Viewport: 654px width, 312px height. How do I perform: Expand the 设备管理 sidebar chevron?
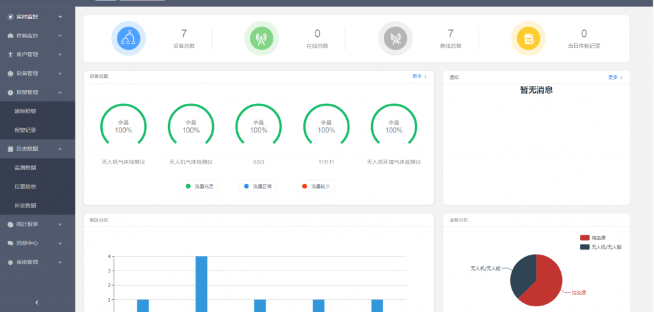click(60, 73)
